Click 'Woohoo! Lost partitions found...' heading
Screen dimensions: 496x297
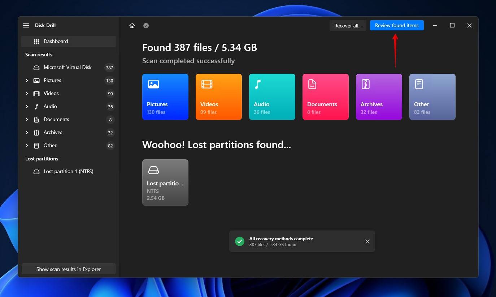217,145
